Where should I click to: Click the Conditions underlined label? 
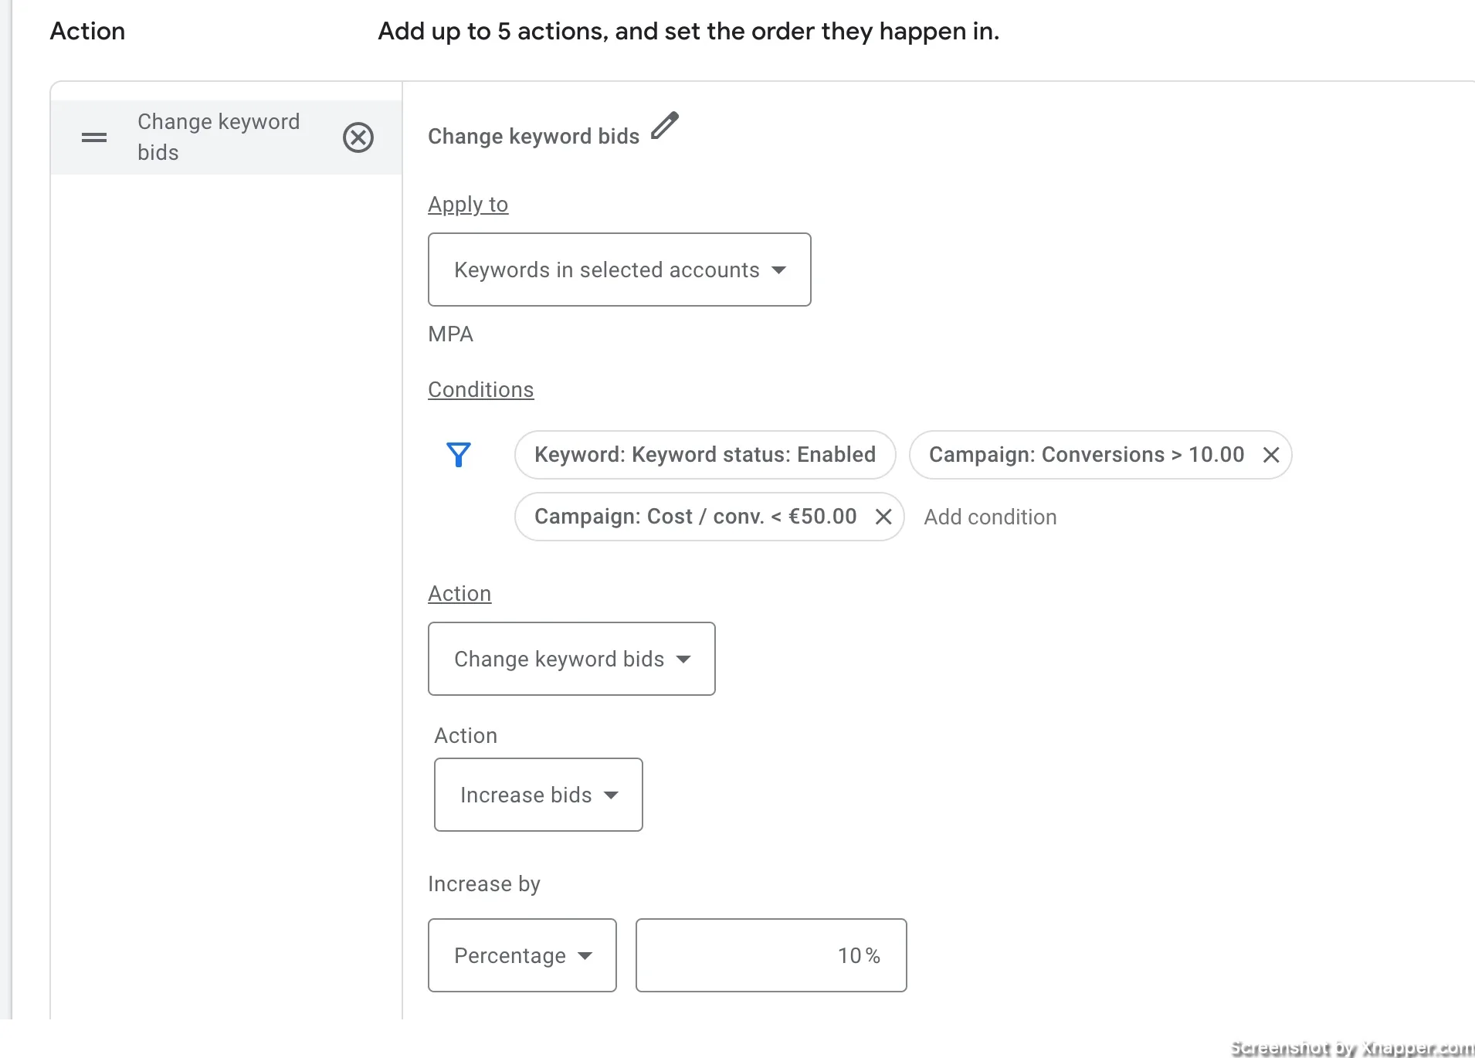480,390
